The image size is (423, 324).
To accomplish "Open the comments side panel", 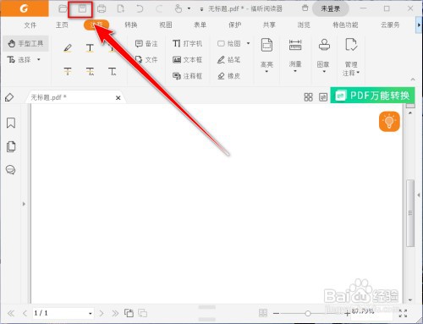I will tap(10, 170).
